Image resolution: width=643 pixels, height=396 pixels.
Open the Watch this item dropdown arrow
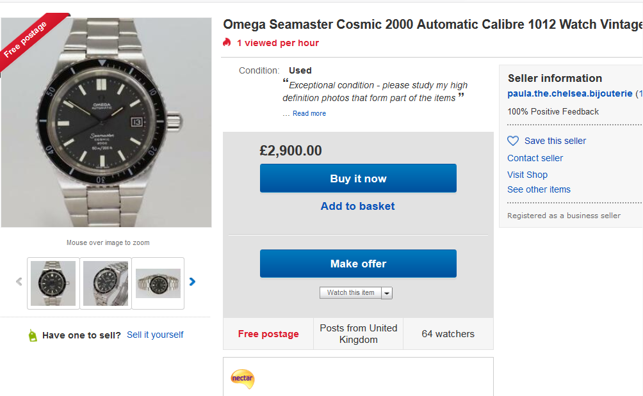[x=387, y=293]
